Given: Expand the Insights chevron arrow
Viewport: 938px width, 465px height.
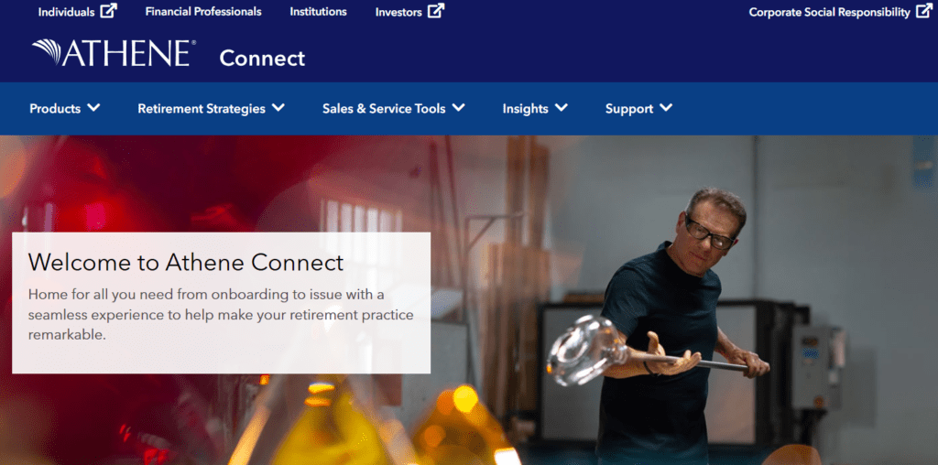Looking at the screenshot, I should (562, 108).
